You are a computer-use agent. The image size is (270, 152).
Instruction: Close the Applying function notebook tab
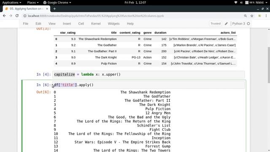(47, 8)
